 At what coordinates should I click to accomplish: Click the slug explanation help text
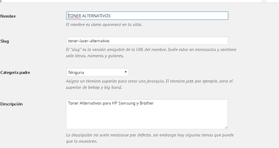click(x=151, y=52)
